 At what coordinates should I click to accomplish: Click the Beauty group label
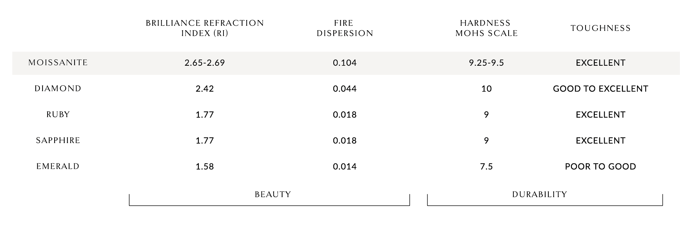click(x=273, y=194)
